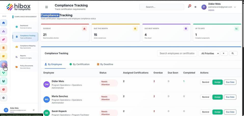The image size is (244, 116).
Task: Open Dashboard in compliance menu
Action: point(25,27)
